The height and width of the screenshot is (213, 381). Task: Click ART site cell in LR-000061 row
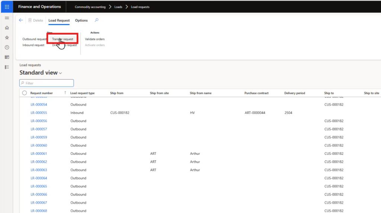(153, 154)
